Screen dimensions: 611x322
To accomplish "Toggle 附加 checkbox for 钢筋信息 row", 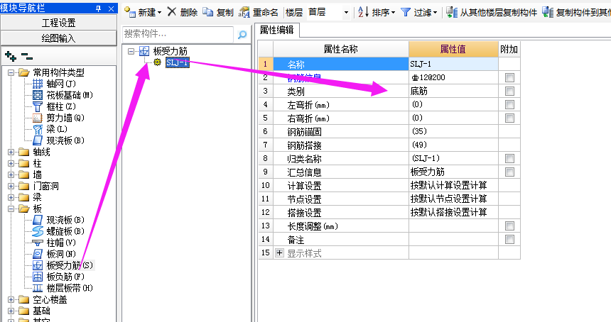I will 509,77.
